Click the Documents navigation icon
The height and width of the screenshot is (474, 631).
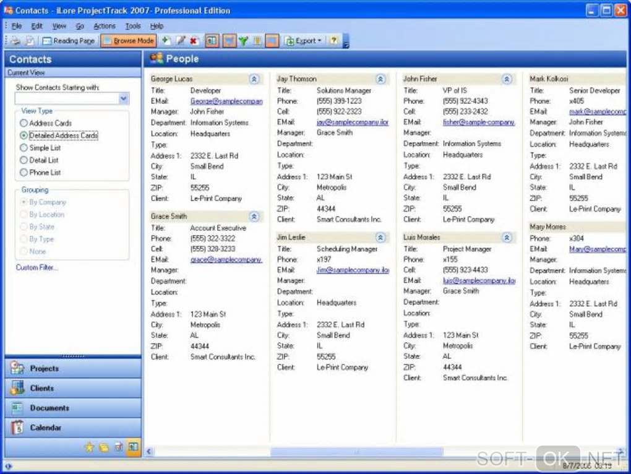tap(17, 408)
